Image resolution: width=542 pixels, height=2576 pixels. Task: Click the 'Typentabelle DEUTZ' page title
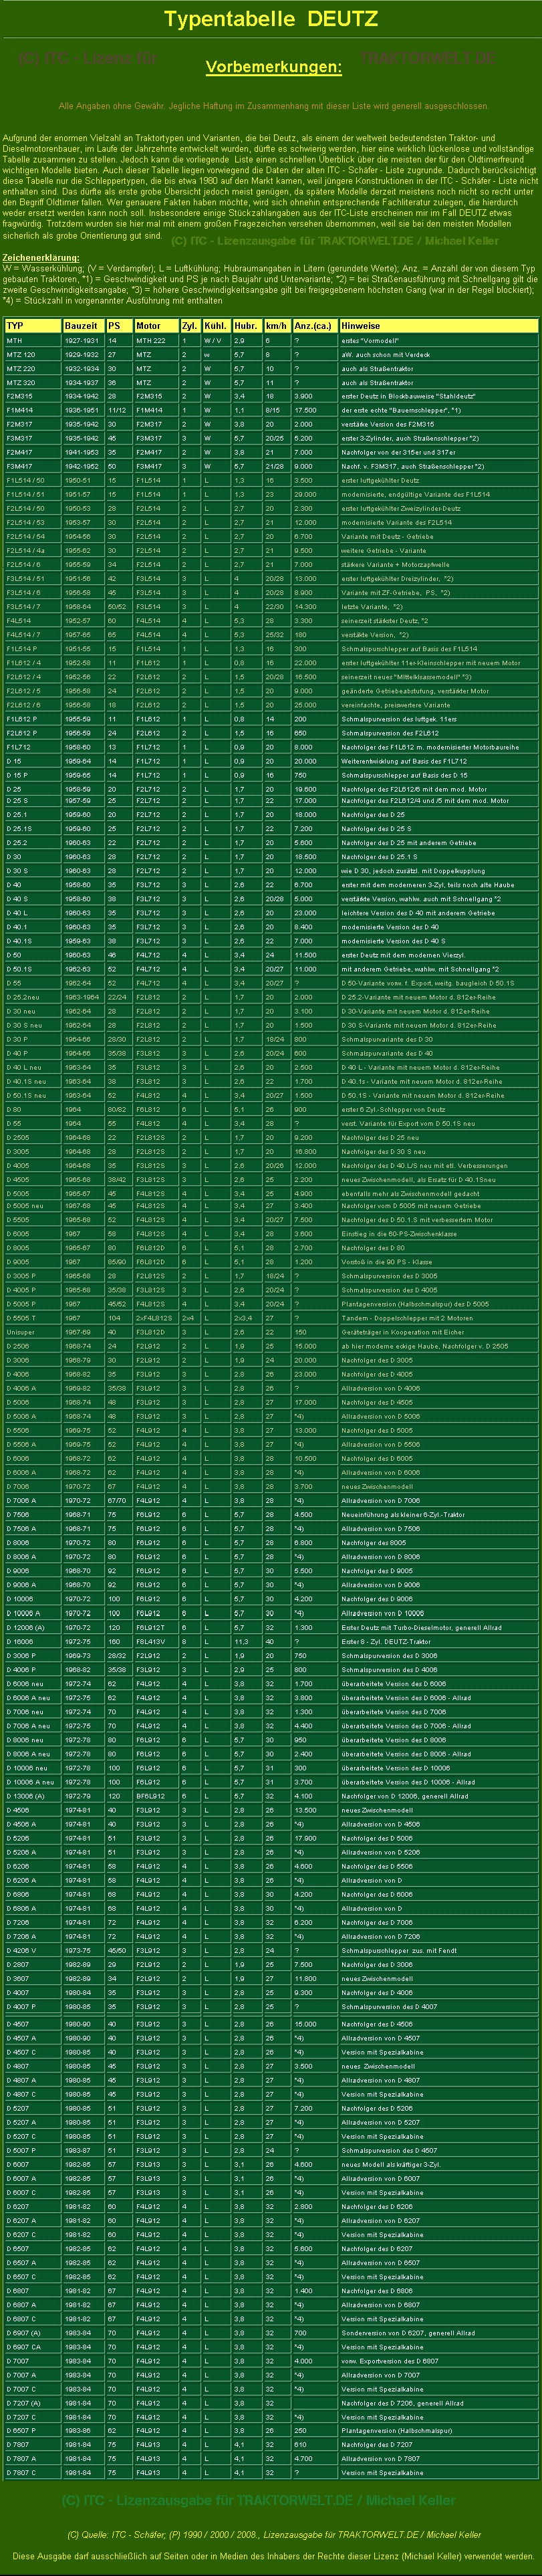coord(271,19)
